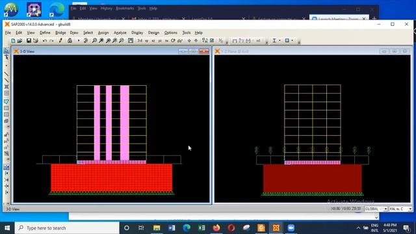Switch to xy plane view button

tap(147, 40)
